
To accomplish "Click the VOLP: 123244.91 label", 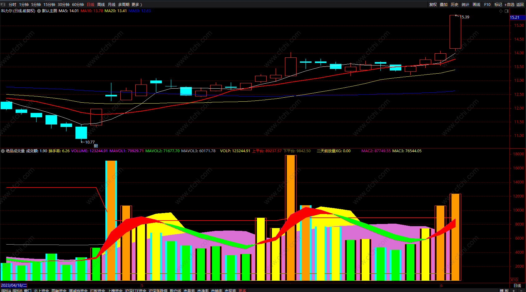I will (x=235, y=151).
